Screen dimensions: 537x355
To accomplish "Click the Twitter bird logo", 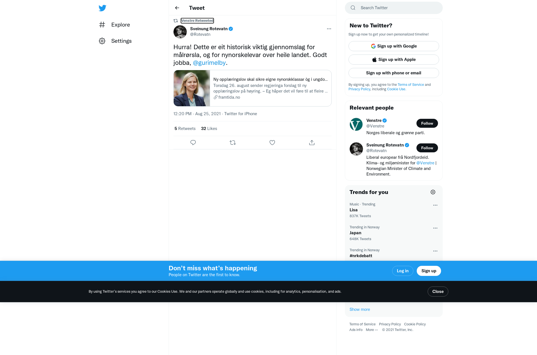I will pos(102,8).
